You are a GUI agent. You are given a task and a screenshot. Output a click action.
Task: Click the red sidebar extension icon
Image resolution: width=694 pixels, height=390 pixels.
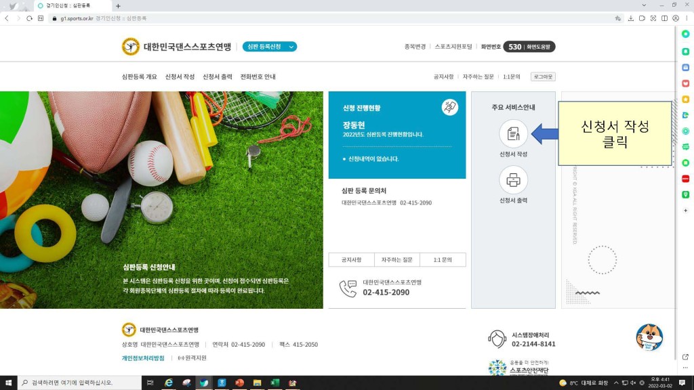(x=685, y=179)
